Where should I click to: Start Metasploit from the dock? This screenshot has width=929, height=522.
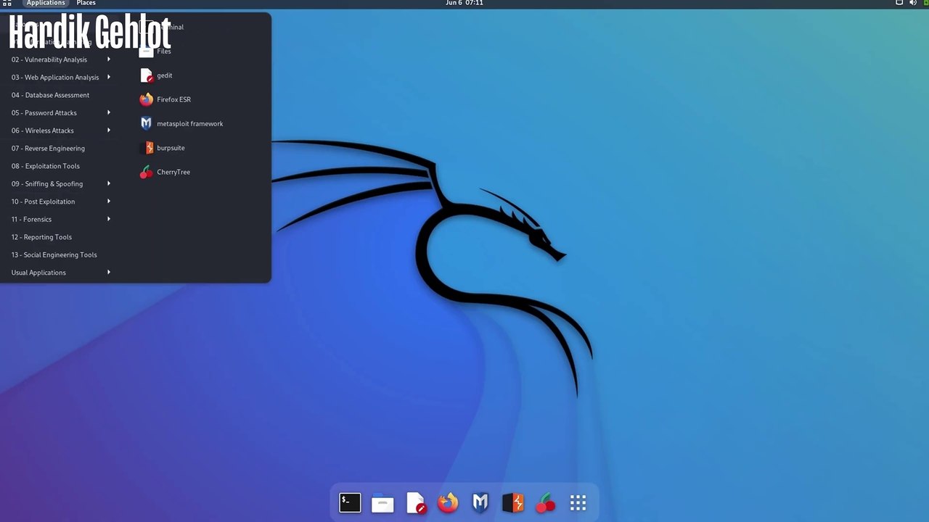[480, 502]
